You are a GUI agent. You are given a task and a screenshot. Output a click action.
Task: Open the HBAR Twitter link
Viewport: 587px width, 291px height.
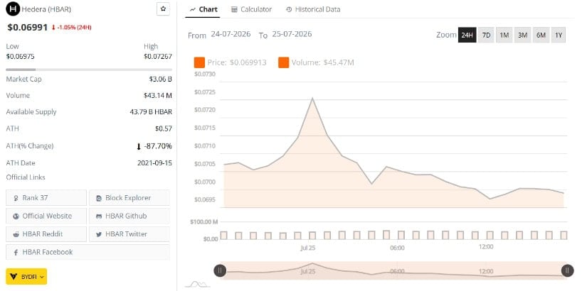(x=129, y=234)
